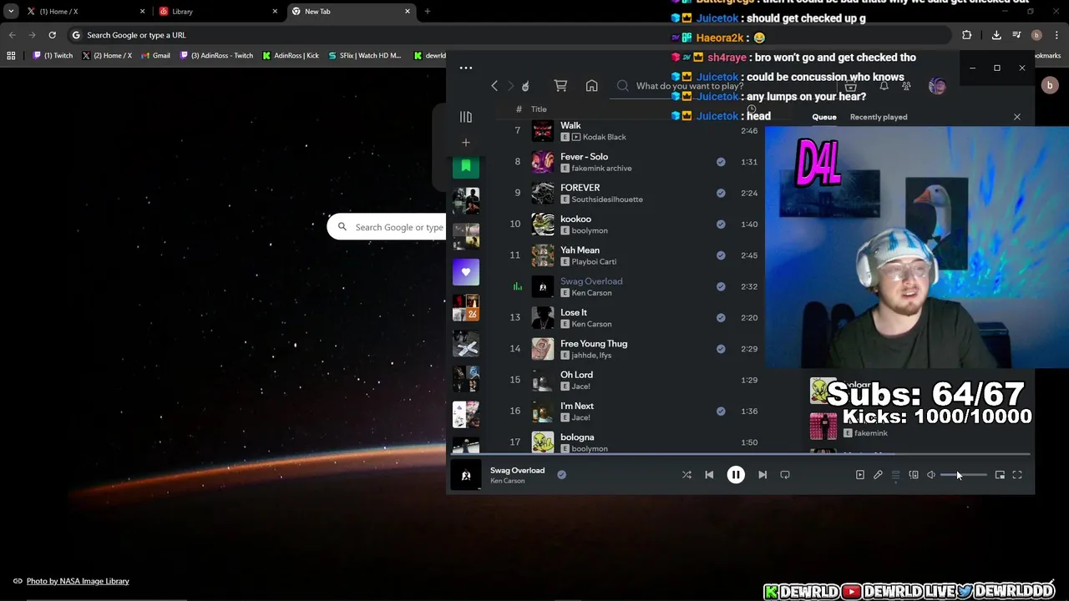Viewport: 1069px width, 601px height.
Task: Open the three-dots menu in music app
Action: coord(466,68)
